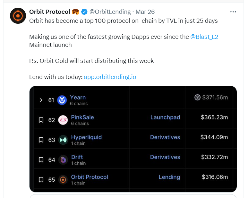248x198 pixels.
Task: Toggle bookmark for Orbit Protocol row
Action: [x=41, y=180]
